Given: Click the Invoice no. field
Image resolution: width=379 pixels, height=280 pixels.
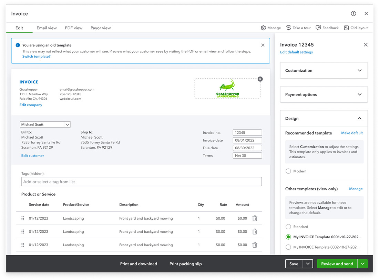Looking at the screenshot, I should pos(247,133).
